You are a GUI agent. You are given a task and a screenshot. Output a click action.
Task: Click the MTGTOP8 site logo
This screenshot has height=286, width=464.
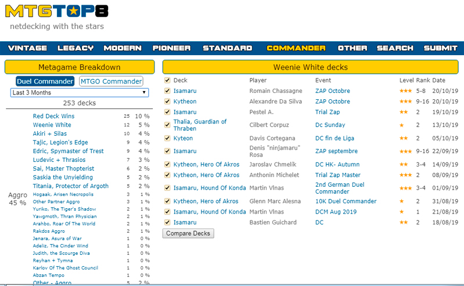tap(57, 12)
